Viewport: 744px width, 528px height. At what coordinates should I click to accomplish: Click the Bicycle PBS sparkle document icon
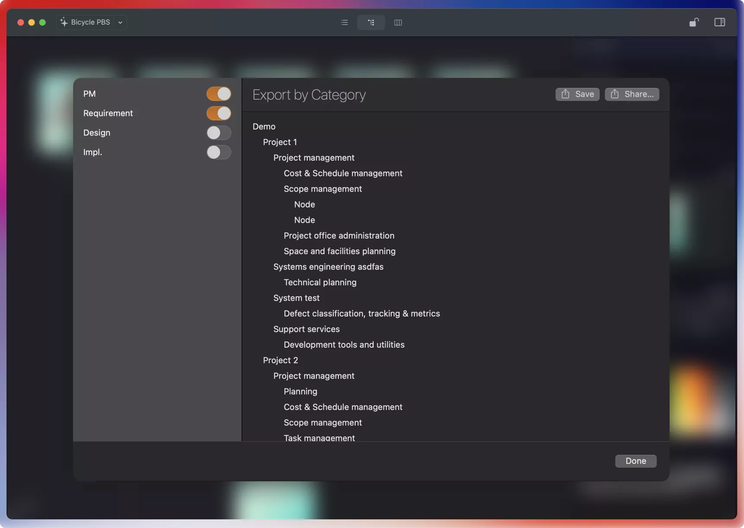[64, 23]
